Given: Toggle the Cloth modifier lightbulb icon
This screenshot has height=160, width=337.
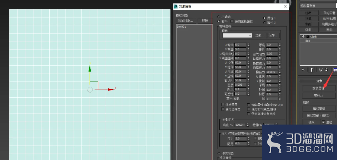Looking at the screenshot, I should click(303, 37).
